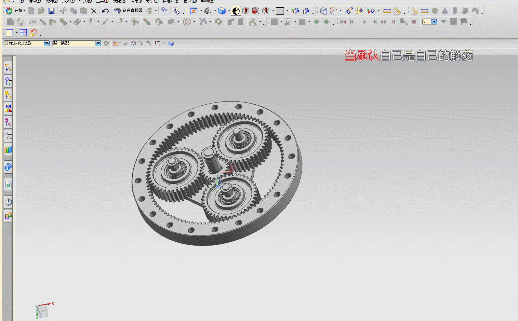Click the measure angle protractor icon
The width and height of the screenshot is (518, 321).
click(x=397, y=11)
